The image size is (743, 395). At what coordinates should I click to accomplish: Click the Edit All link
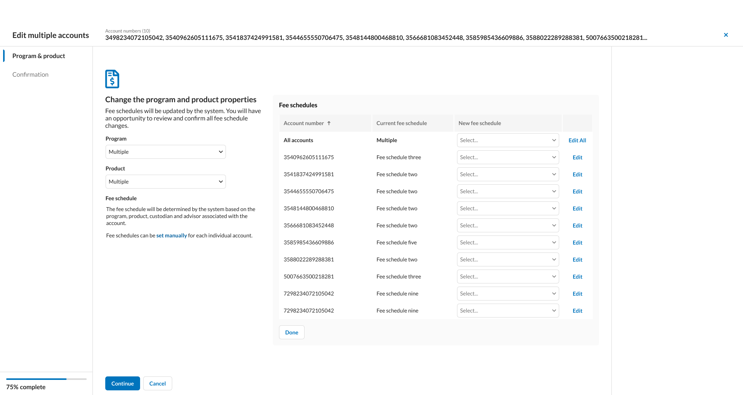[x=577, y=140]
